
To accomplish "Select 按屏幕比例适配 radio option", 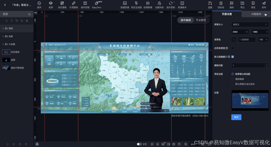I will 233,74.
